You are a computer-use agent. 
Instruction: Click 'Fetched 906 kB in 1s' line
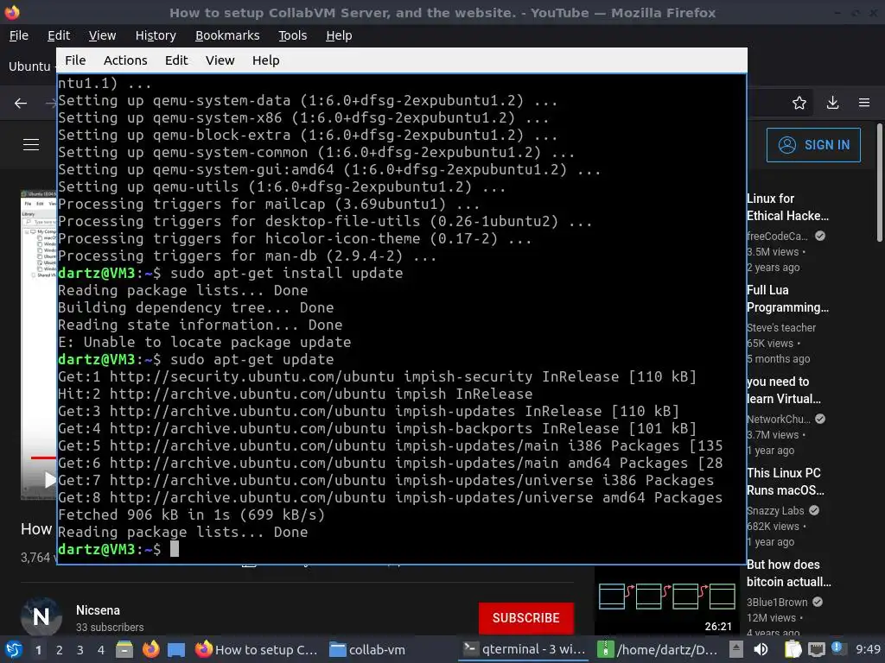192,515
